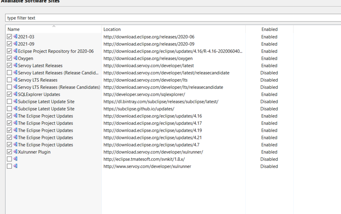This screenshot has height=214, width=341.
Task: Click the icon next to SQLExplorer Updates
Action: (15, 94)
